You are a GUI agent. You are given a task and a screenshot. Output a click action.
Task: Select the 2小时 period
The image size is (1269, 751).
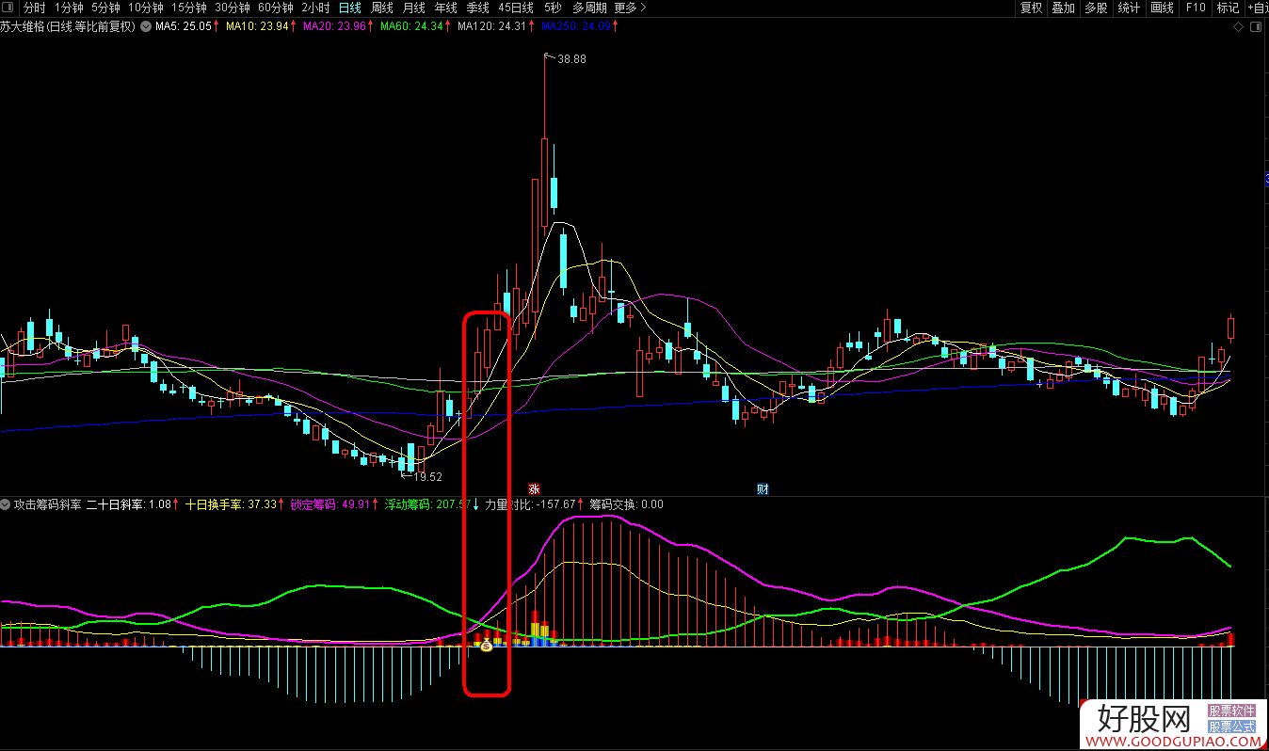coord(315,8)
